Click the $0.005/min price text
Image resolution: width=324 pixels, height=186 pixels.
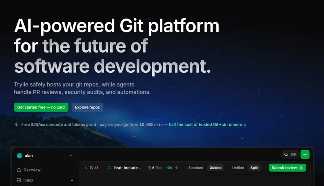(151, 125)
